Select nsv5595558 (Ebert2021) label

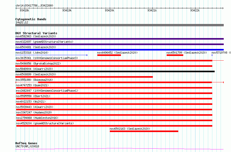point(33,96)
